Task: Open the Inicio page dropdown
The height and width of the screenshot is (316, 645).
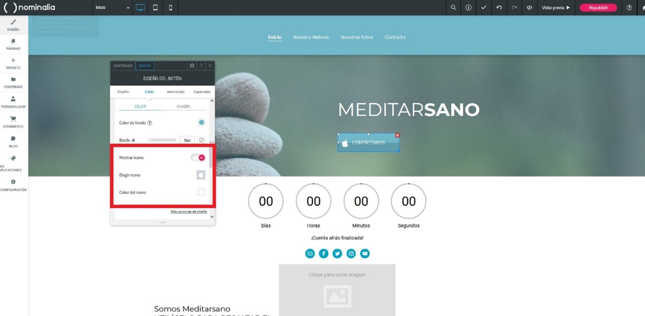Action: pos(113,7)
